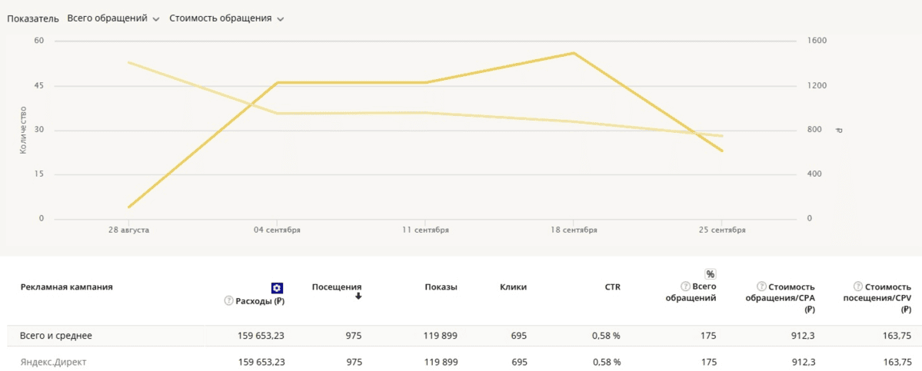Click the sort arrow under Посещения
Viewport: 922px width, 371px height.
[358, 296]
